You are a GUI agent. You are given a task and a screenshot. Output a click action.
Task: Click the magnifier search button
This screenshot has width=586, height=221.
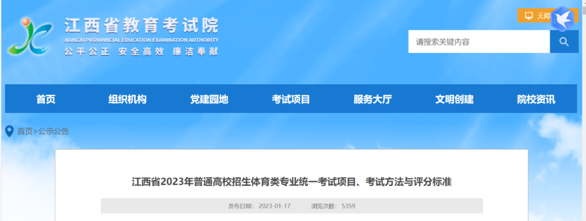click(564, 42)
